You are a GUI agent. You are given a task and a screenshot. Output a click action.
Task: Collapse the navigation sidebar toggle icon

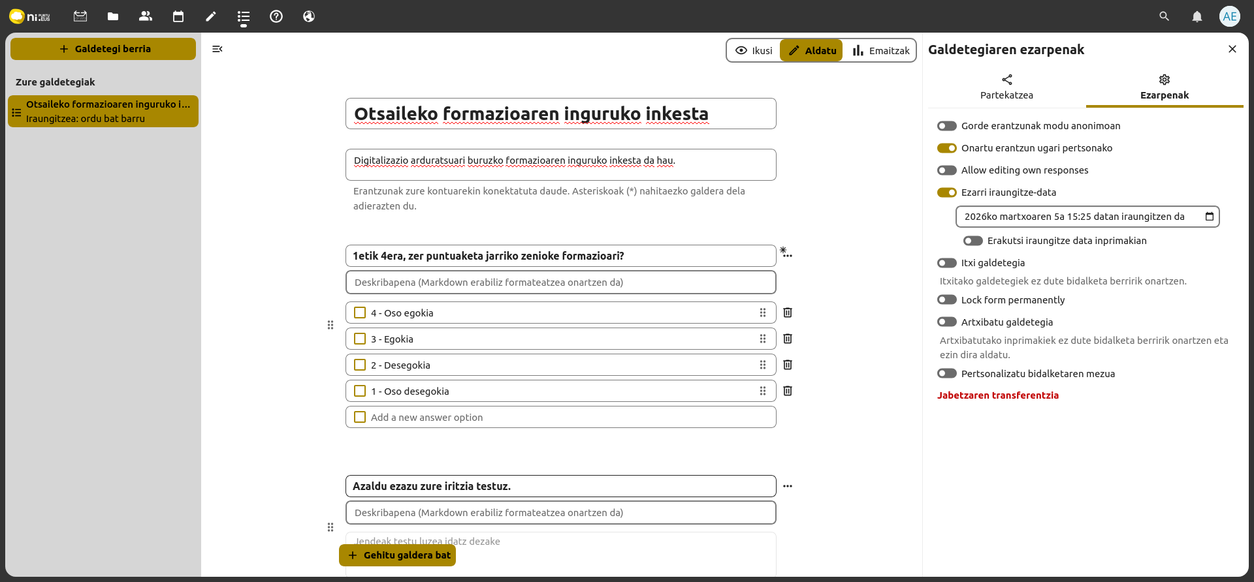pos(217,49)
